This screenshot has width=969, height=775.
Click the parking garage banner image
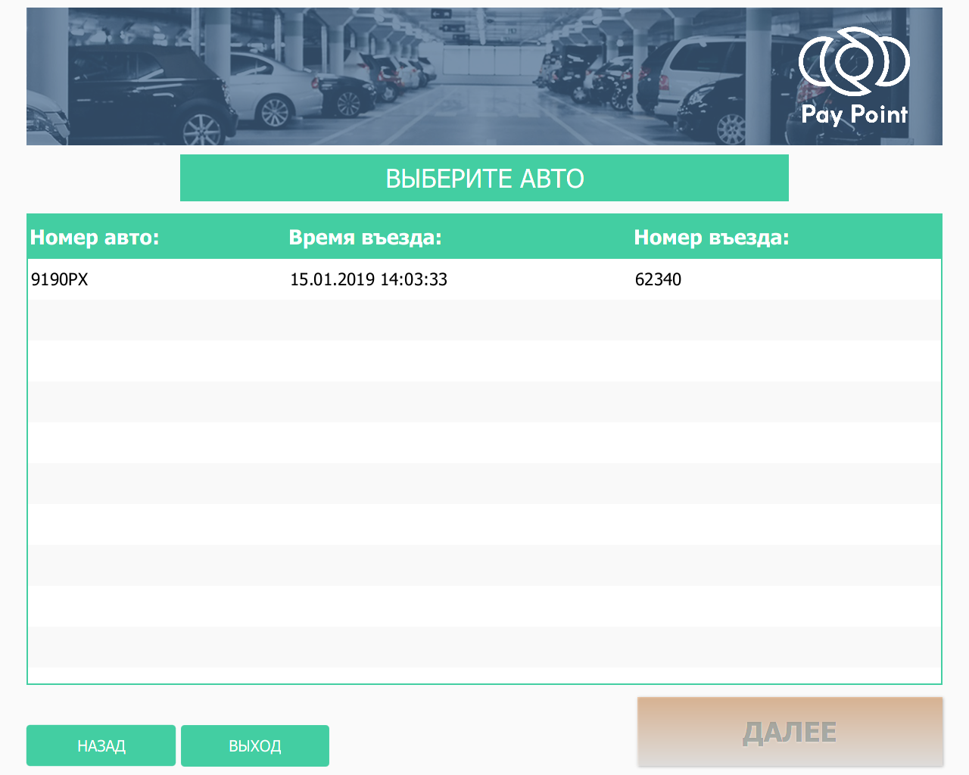tap(484, 76)
